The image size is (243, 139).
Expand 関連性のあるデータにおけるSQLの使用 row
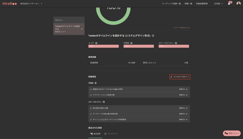click(x=139, y=89)
